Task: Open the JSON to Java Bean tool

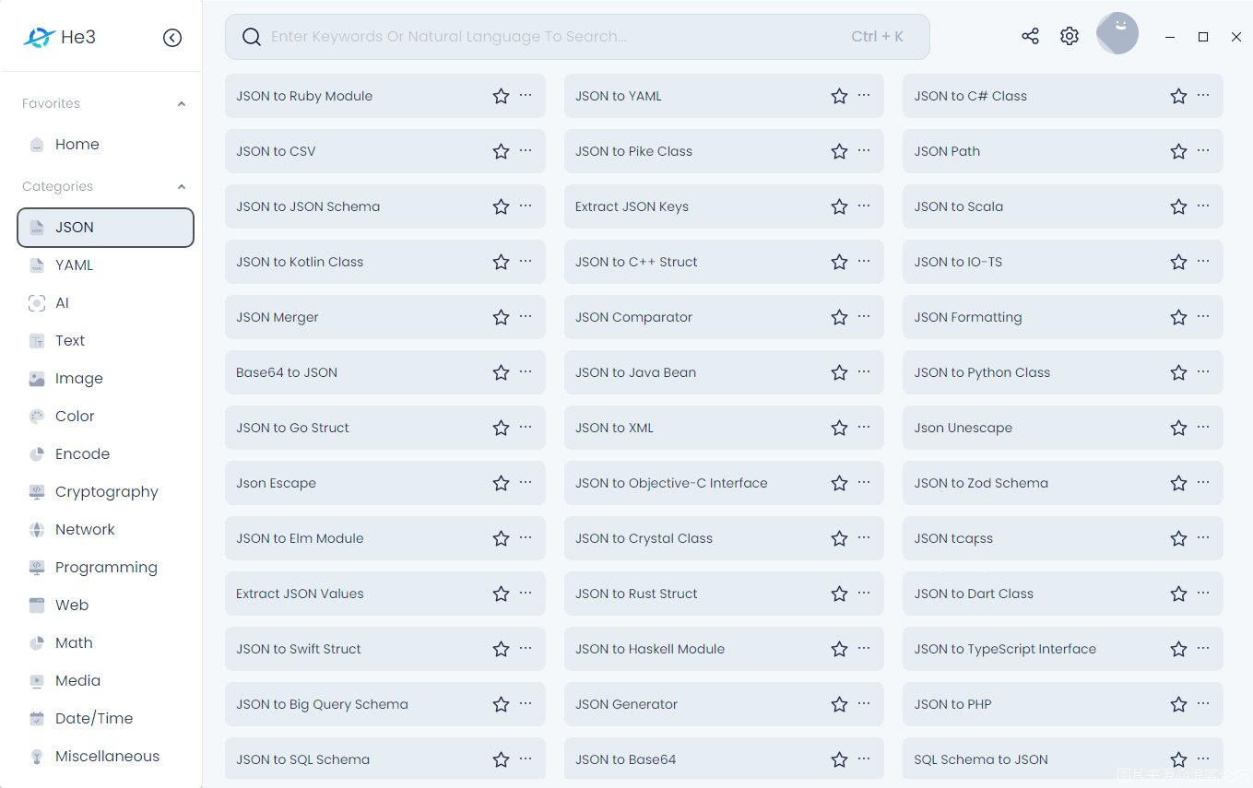Action: pyautogui.click(x=724, y=372)
